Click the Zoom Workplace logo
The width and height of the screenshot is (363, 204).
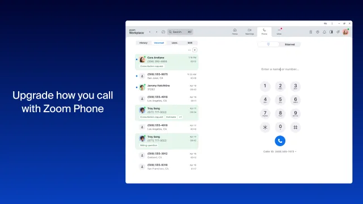tap(136, 32)
